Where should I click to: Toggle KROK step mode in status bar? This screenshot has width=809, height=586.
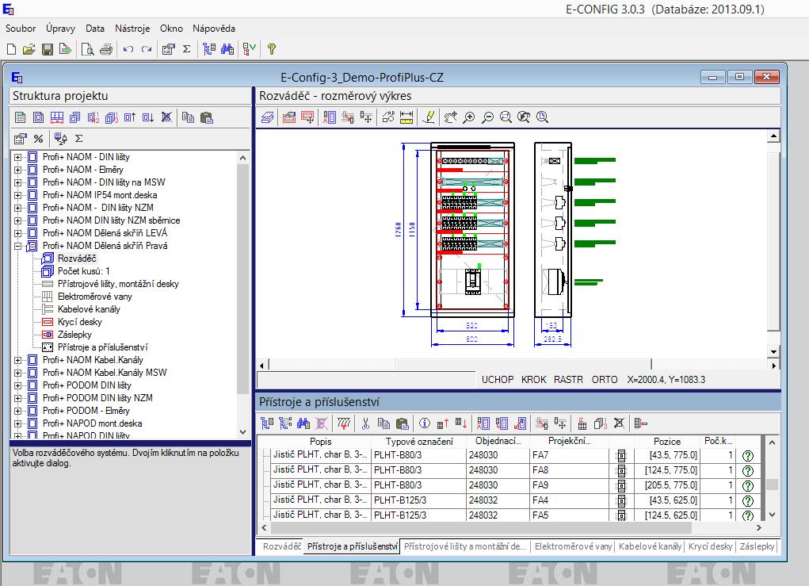[533, 380]
